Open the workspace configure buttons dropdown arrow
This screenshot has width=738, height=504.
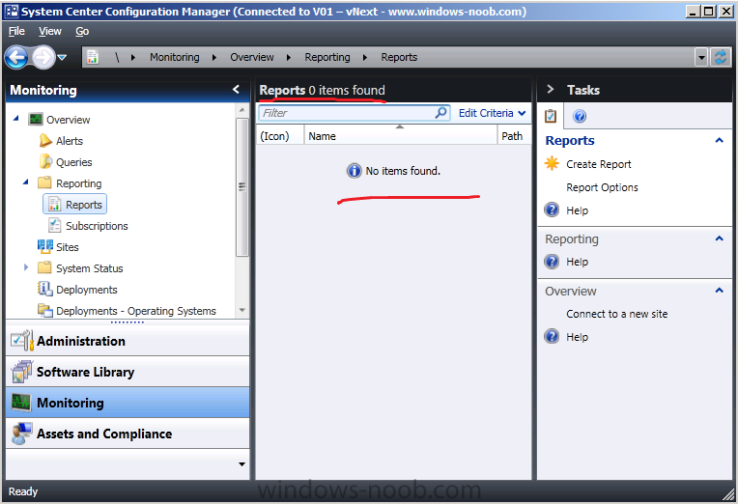tap(241, 464)
